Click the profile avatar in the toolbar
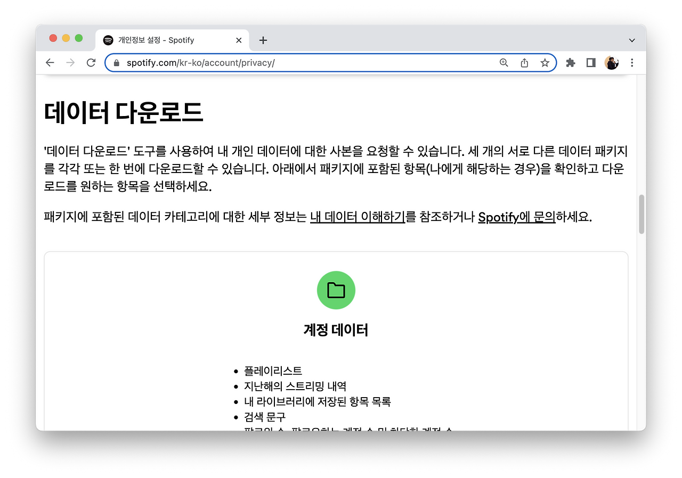 pos(611,62)
